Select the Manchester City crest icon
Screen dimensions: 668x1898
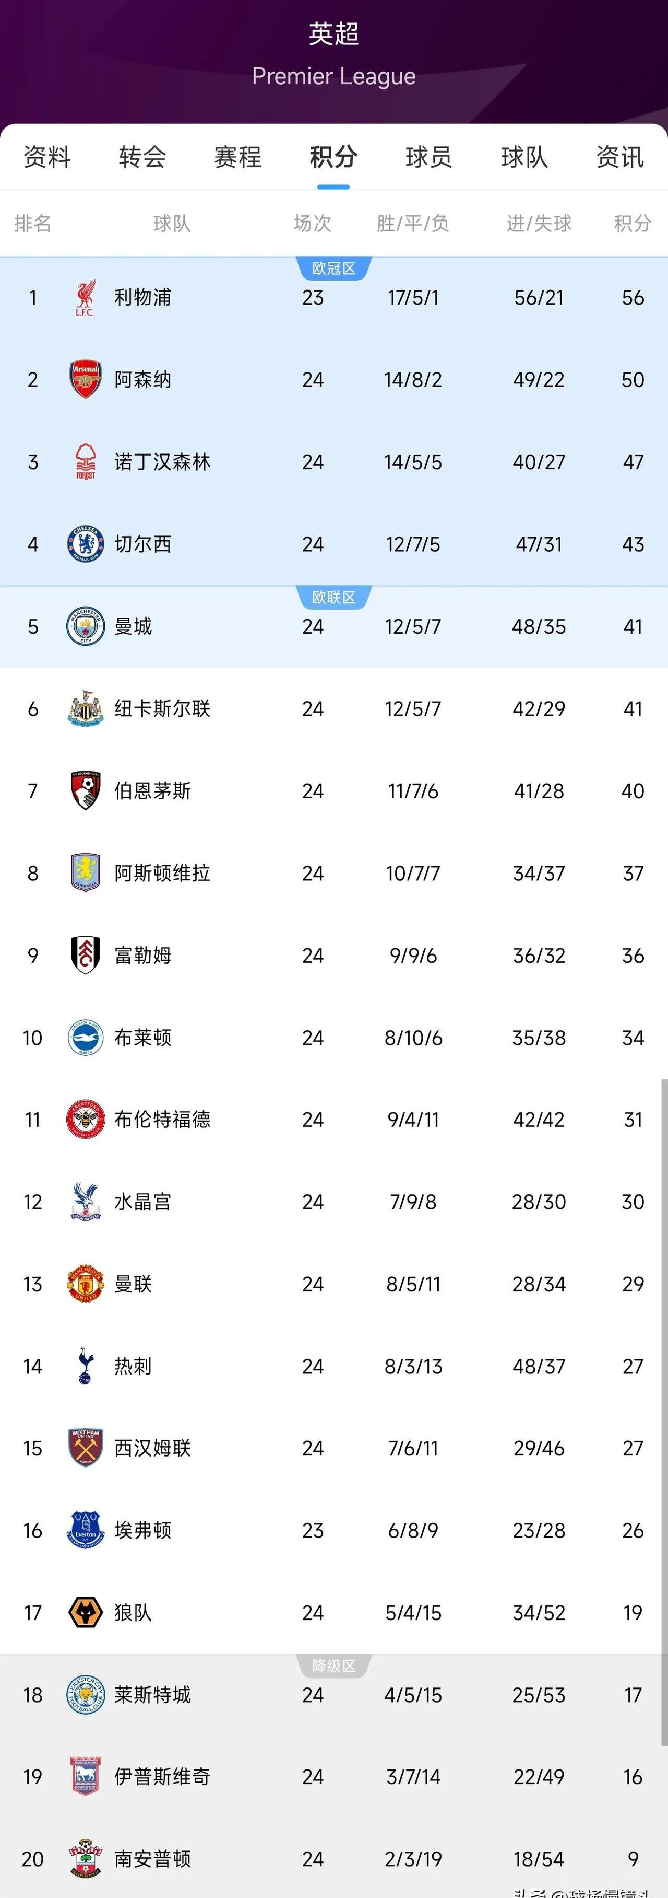(x=86, y=626)
